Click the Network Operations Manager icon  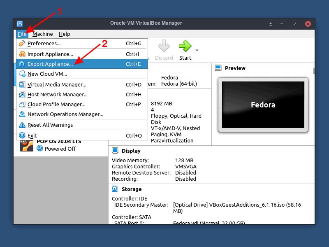21,114
